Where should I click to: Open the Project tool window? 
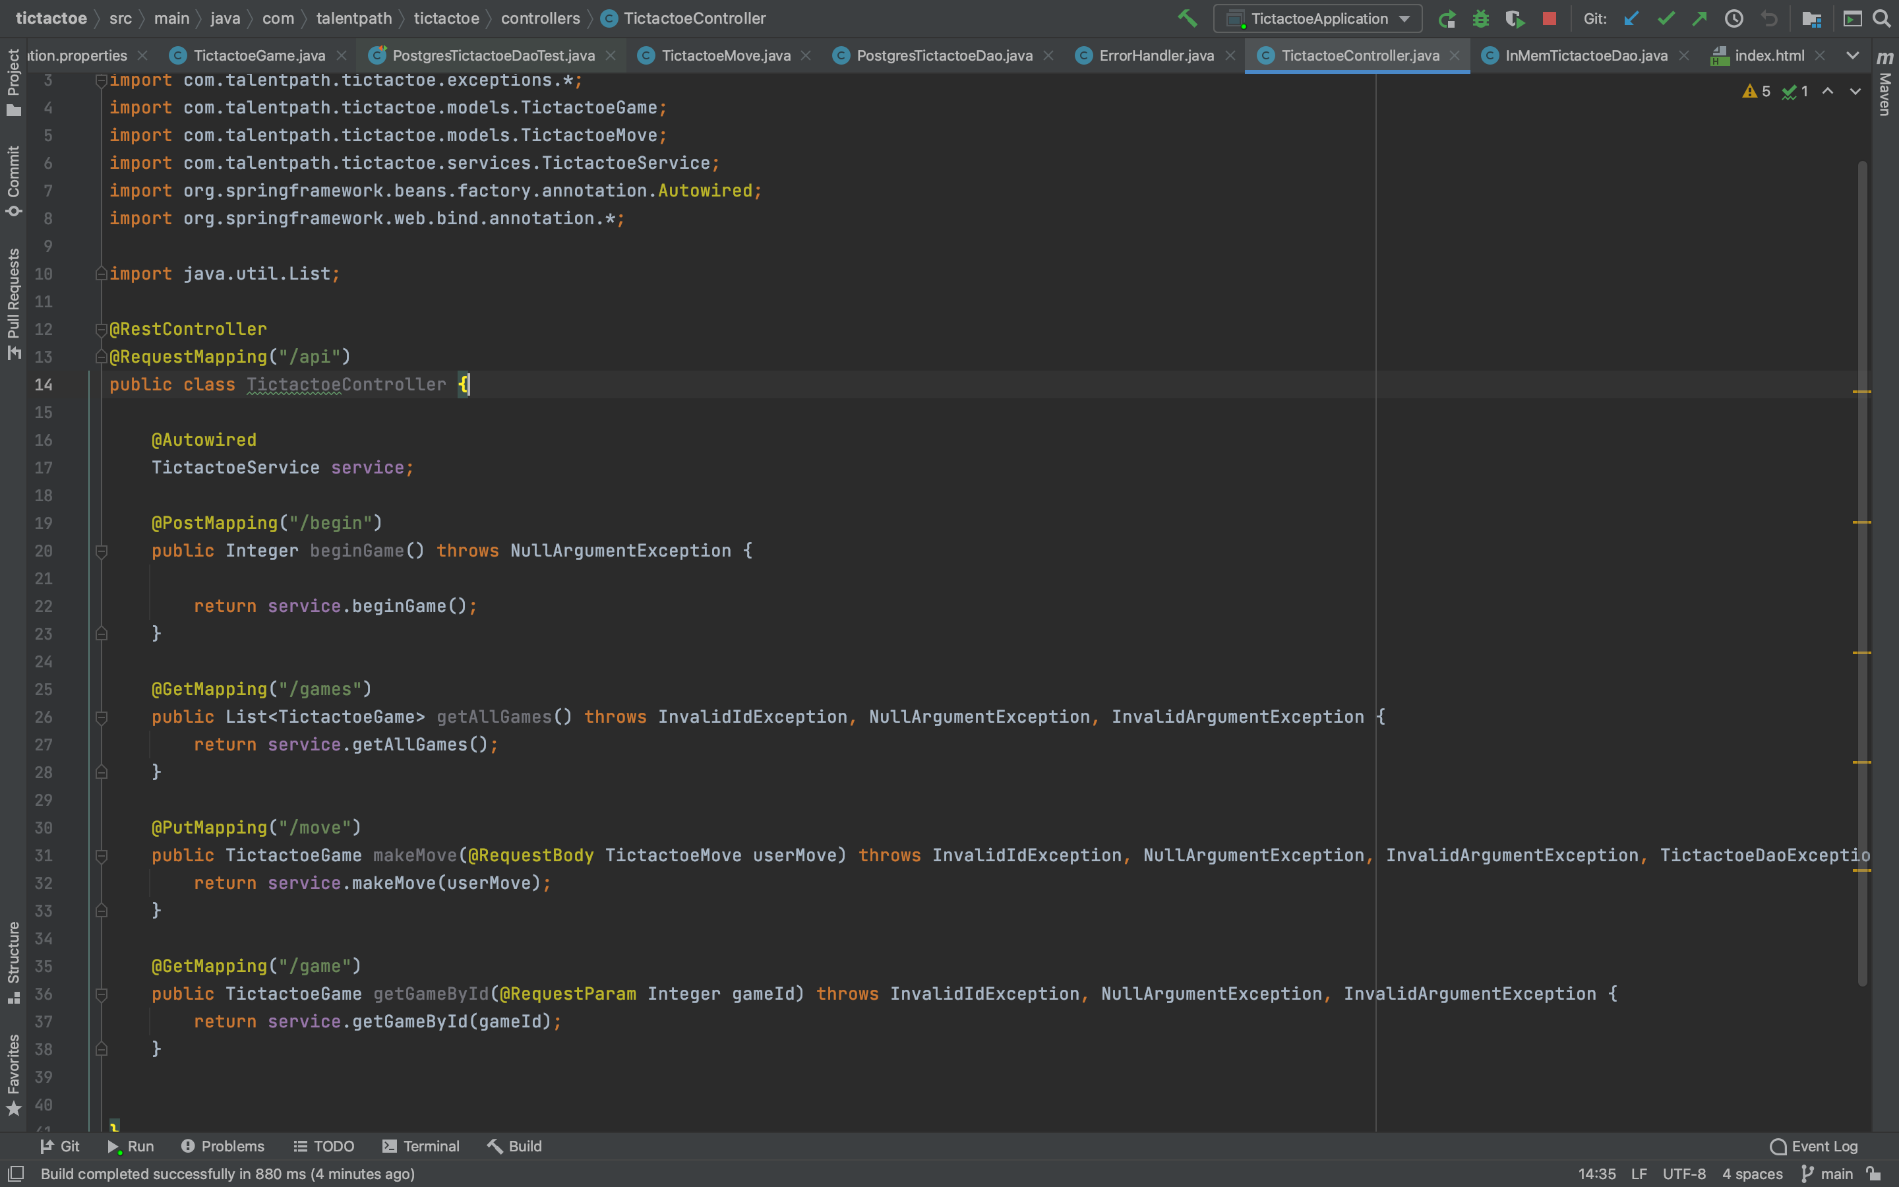click(13, 82)
